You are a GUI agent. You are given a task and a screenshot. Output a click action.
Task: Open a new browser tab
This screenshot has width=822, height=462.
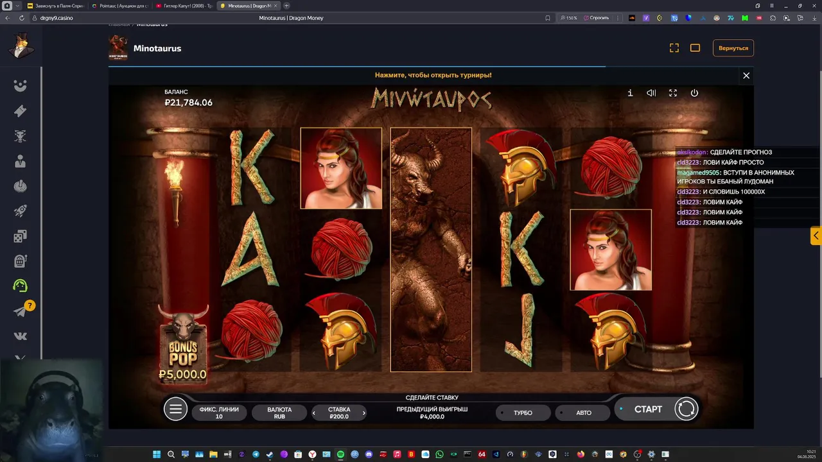point(286,6)
